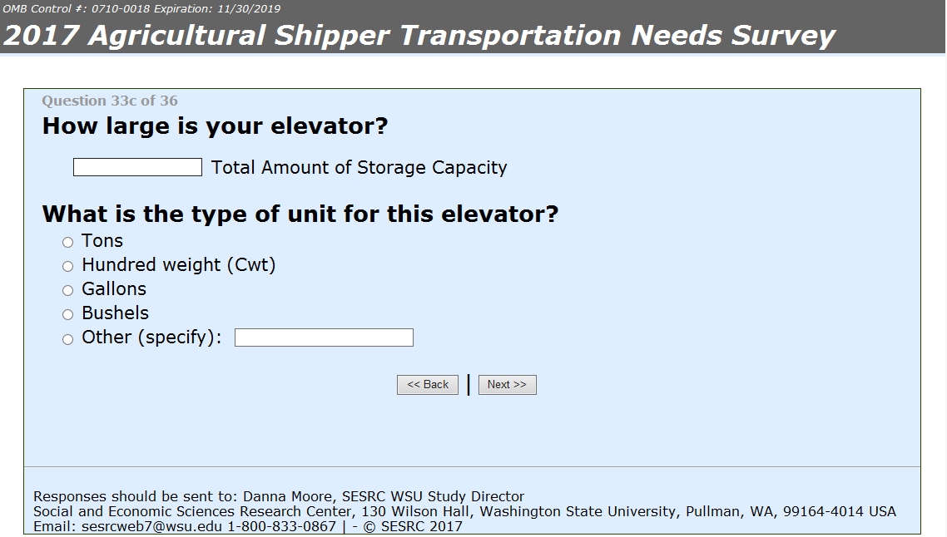Click the 2017 Agricultural Shipper survey title
The width and height of the screenshot is (947, 537).
click(419, 36)
